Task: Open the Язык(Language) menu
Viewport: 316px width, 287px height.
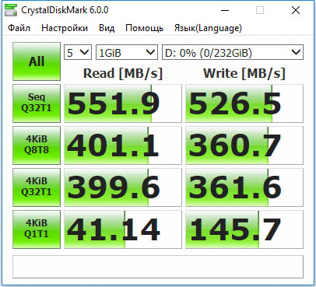Action: pos(208,28)
